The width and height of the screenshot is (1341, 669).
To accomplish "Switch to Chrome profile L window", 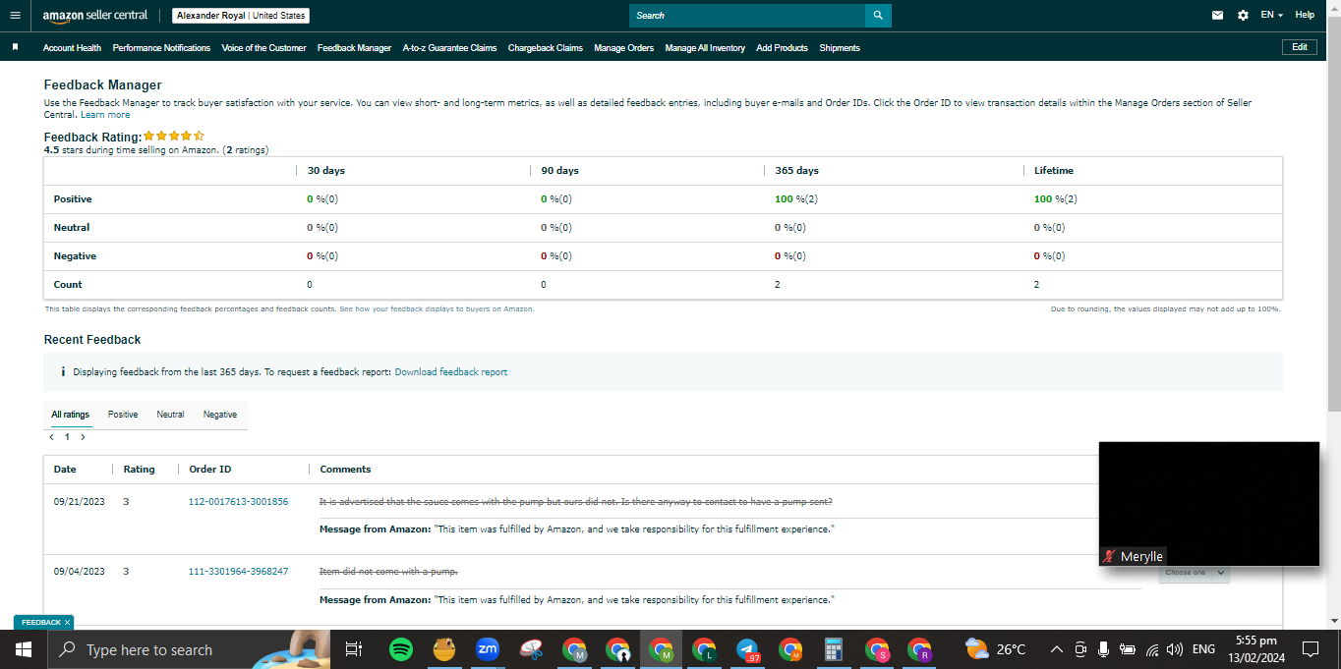I will [x=704, y=649].
